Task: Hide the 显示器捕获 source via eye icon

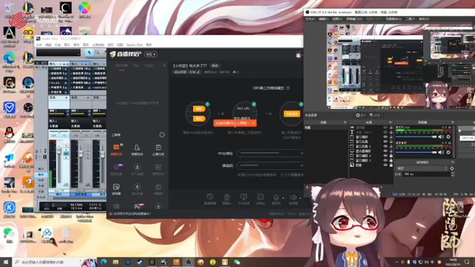Action: click(385, 151)
